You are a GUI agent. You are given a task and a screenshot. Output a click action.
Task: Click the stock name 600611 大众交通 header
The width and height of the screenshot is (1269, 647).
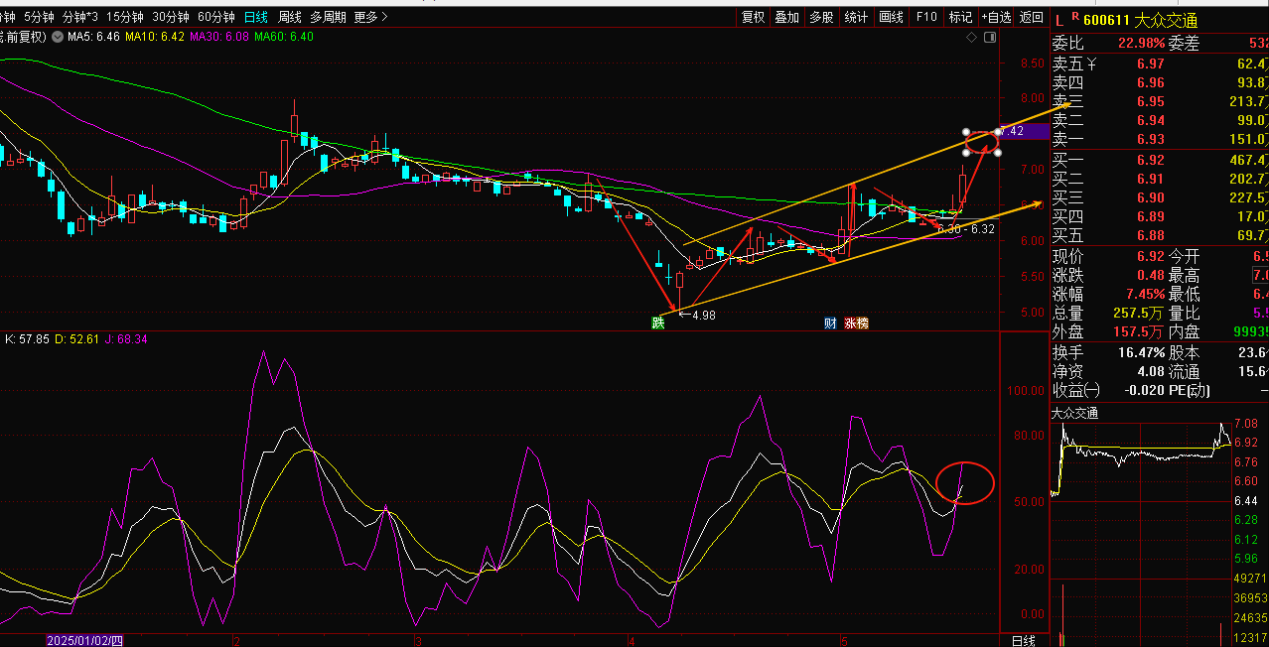click(x=1140, y=20)
